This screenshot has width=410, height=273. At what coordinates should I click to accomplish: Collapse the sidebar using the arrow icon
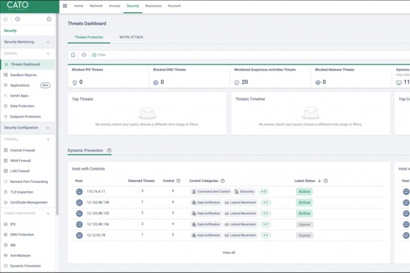click(49, 19)
